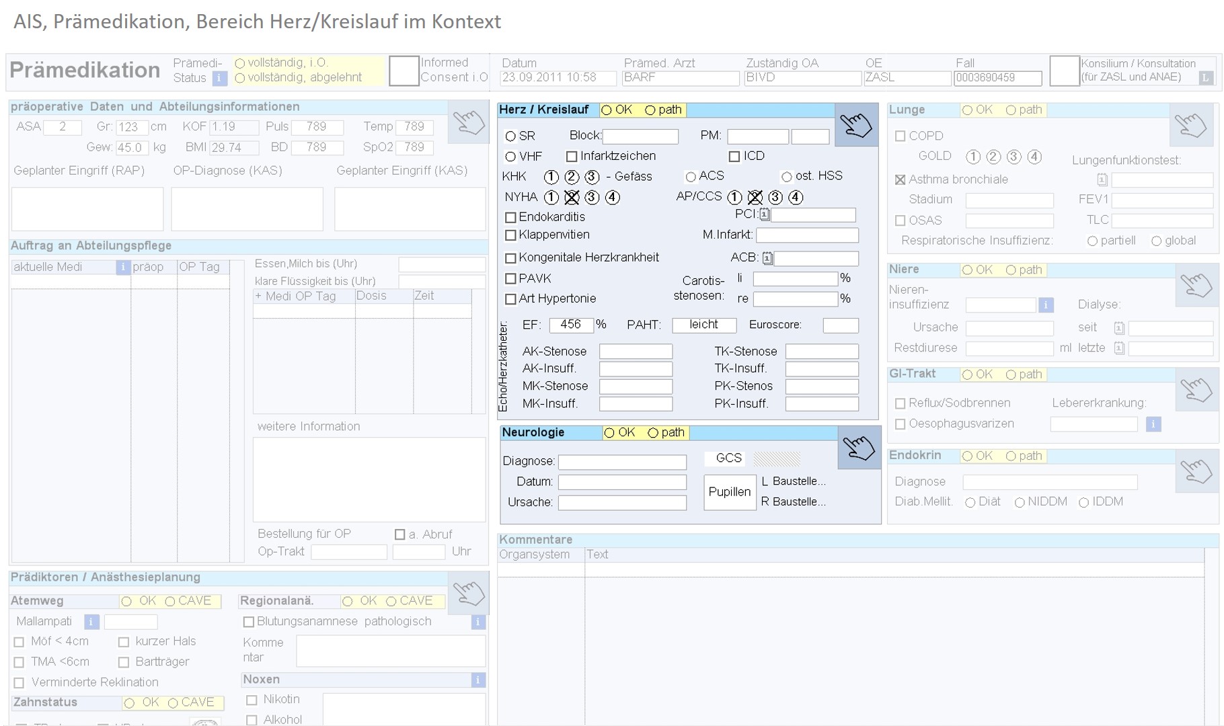Click the hand icon in Endokrin panel
Viewport: 1224px width, 726px height.
[1196, 471]
